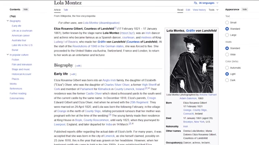This screenshot has height=145, width=259.
Task: Go to Australia tour section
Action: tap(19, 40)
